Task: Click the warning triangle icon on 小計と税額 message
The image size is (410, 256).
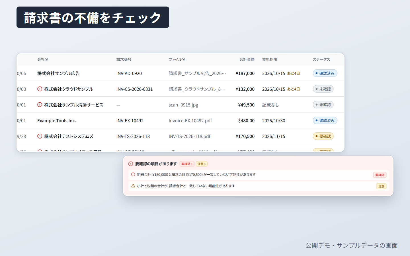Action: click(x=133, y=186)
